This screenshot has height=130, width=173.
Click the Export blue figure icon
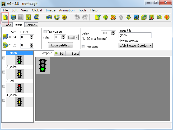36,17
